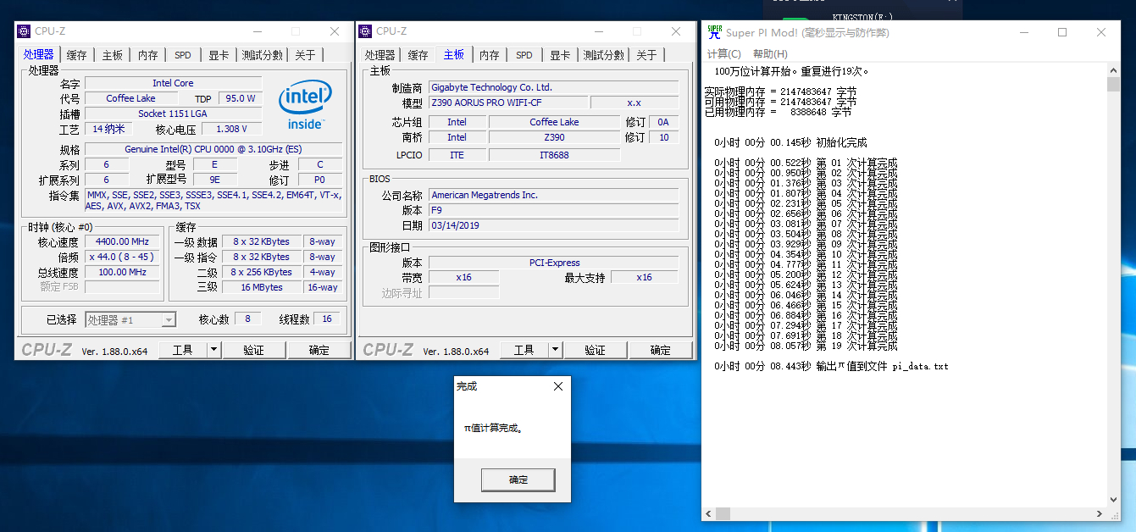Image resolution: width=1136 pixels, height=532 pixels.
Task: Switch to 内存 tab in mainboard CPU-Z window
Action: click(489, 55)
